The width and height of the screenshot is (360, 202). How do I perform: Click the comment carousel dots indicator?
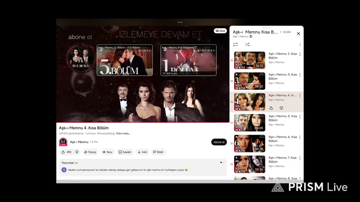[222, 162]
